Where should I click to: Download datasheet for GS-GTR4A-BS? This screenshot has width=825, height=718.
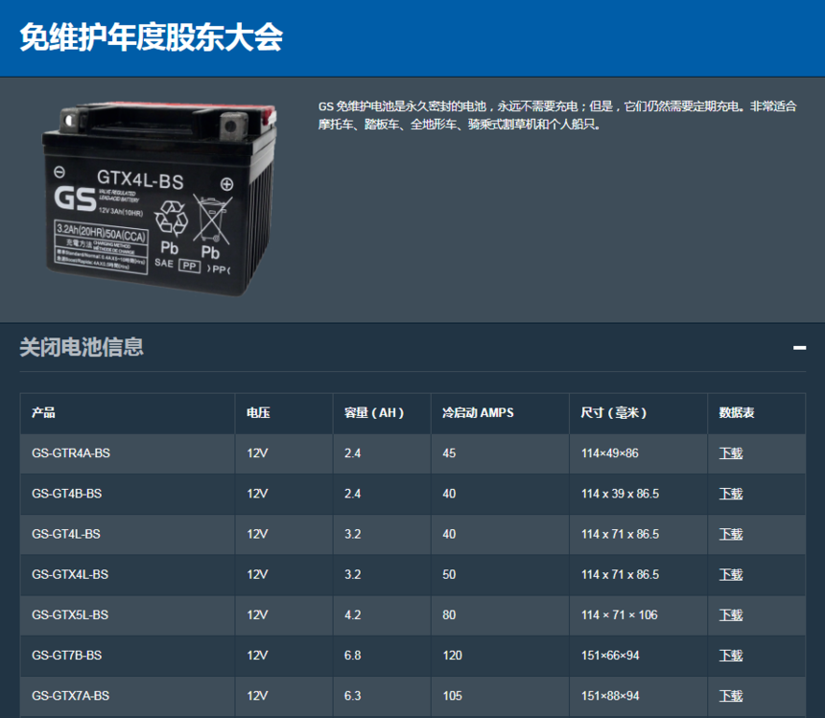tap(731, 453)
